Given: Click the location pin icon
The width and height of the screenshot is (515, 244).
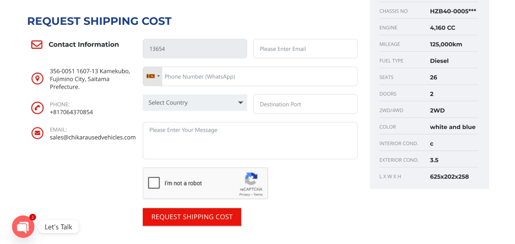Looking at the screenshot, I should tap(37, 78).
